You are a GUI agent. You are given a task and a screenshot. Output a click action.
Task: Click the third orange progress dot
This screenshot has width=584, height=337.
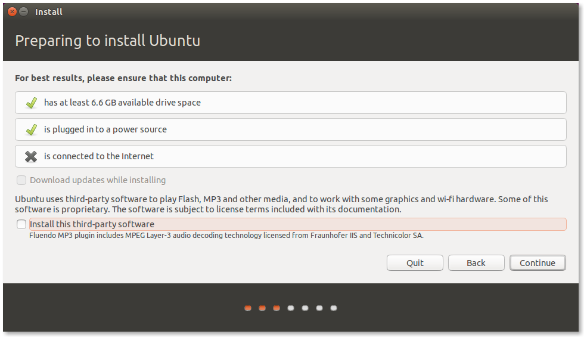277,308
